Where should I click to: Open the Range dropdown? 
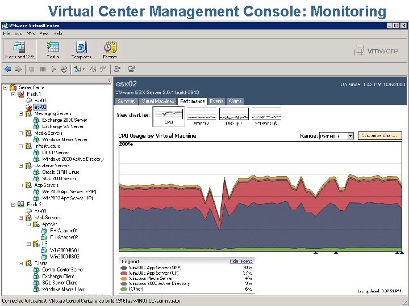click(x=336, y=136)
